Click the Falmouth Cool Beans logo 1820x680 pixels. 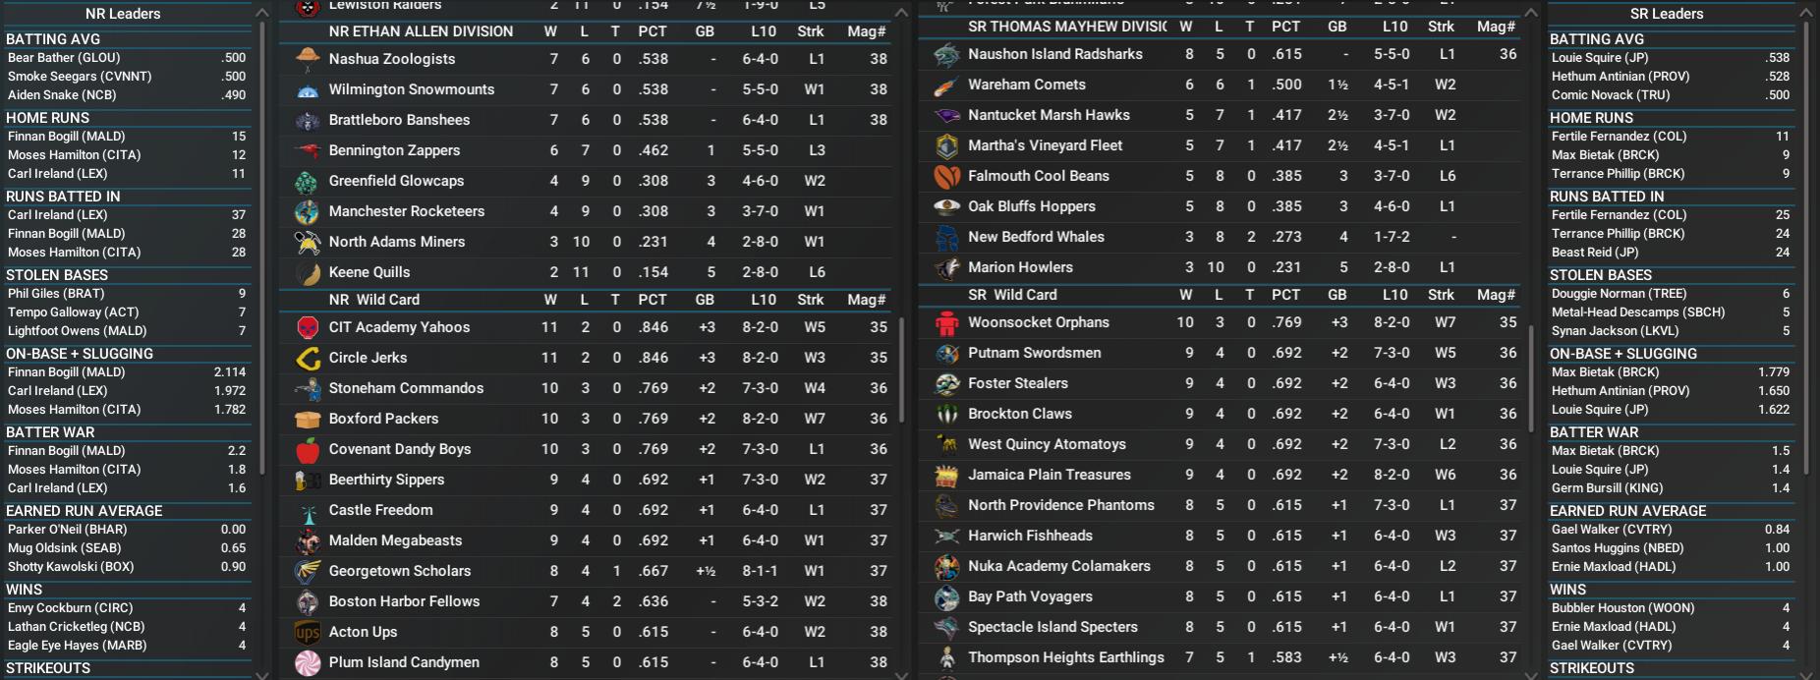(x=946, y=176)
